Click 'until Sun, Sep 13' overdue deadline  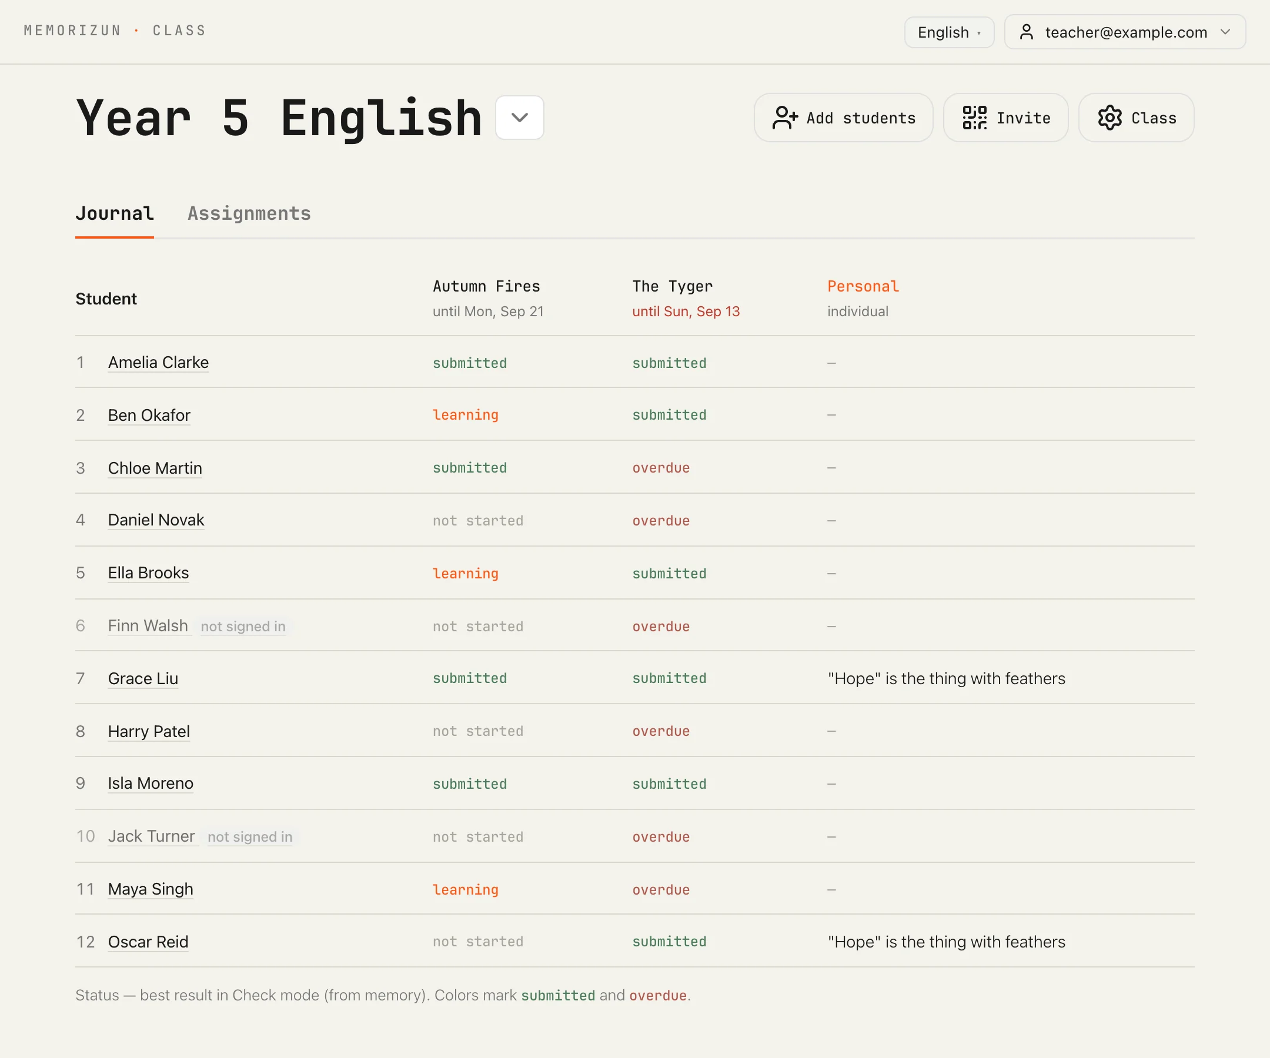[686, 312]
